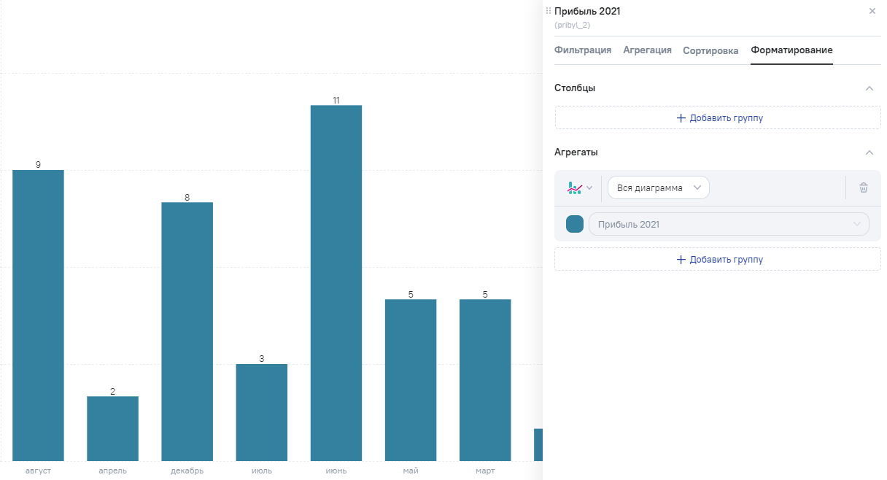Viewport: 887px width, 480px height.
Task: Click the drag handle beside the Прибыль 2021 title
Action: 549,11
